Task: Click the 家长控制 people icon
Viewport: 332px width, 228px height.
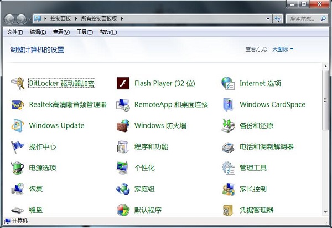Action: click(228, 189)
